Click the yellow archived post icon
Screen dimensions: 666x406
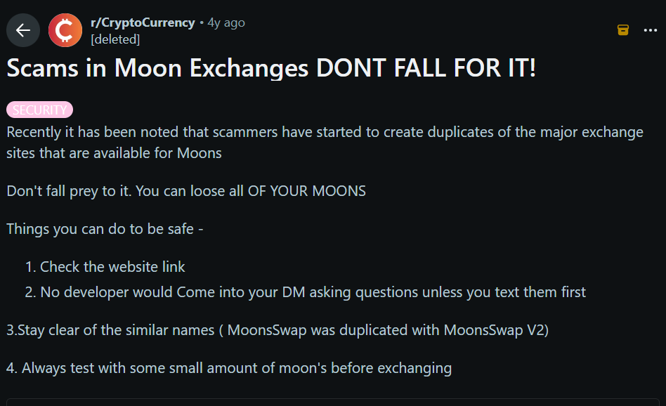tap(622, 30)
